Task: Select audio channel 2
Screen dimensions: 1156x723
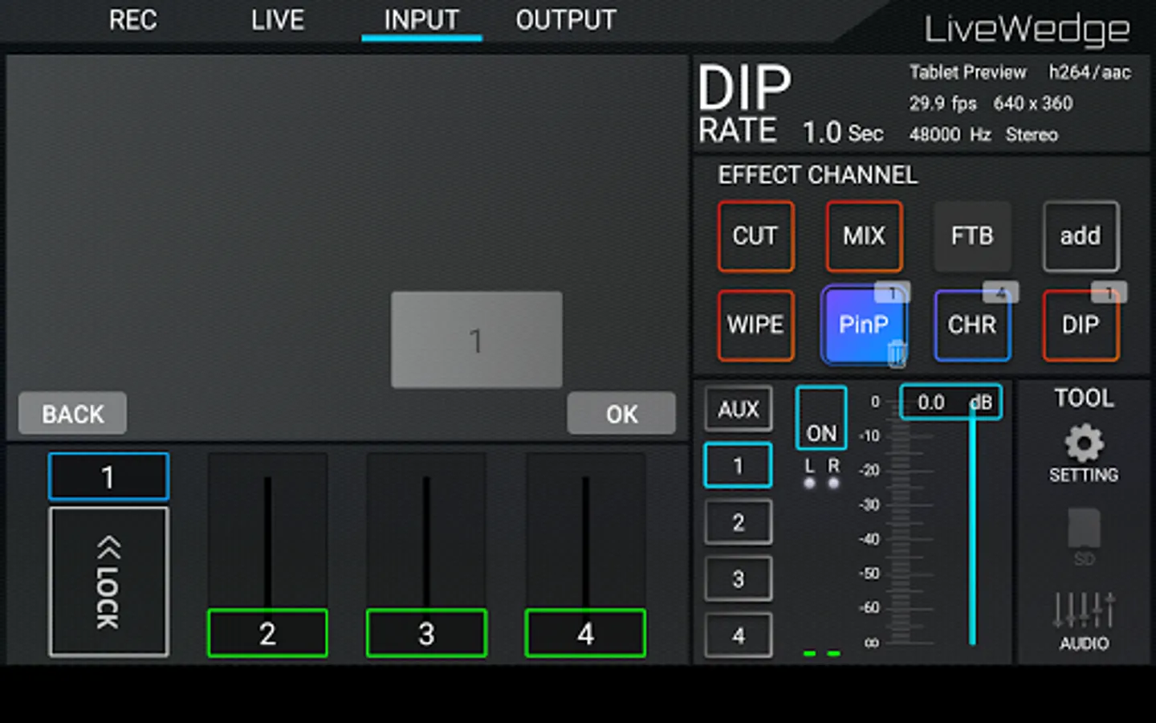Action: [x=739, y=522]
